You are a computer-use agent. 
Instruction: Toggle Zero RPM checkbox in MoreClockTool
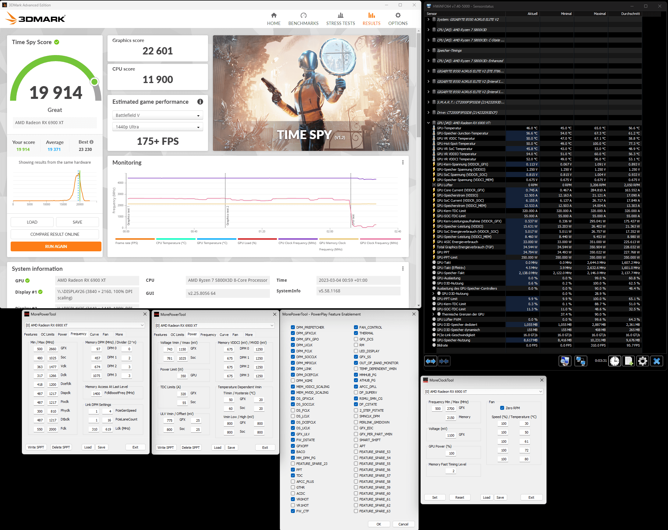tap(502, 408)
